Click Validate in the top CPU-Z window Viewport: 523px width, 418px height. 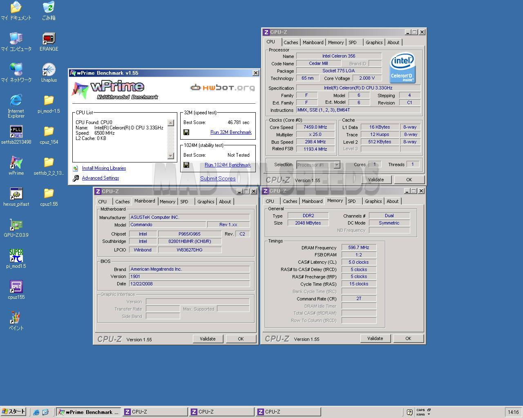[376, 180]
